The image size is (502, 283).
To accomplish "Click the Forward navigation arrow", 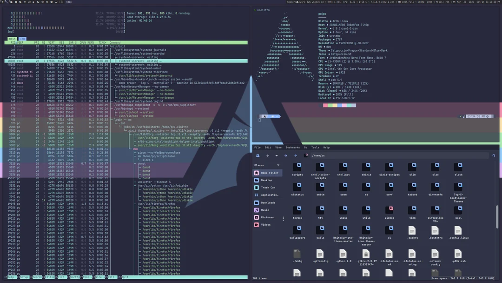I will coord(285,155).
